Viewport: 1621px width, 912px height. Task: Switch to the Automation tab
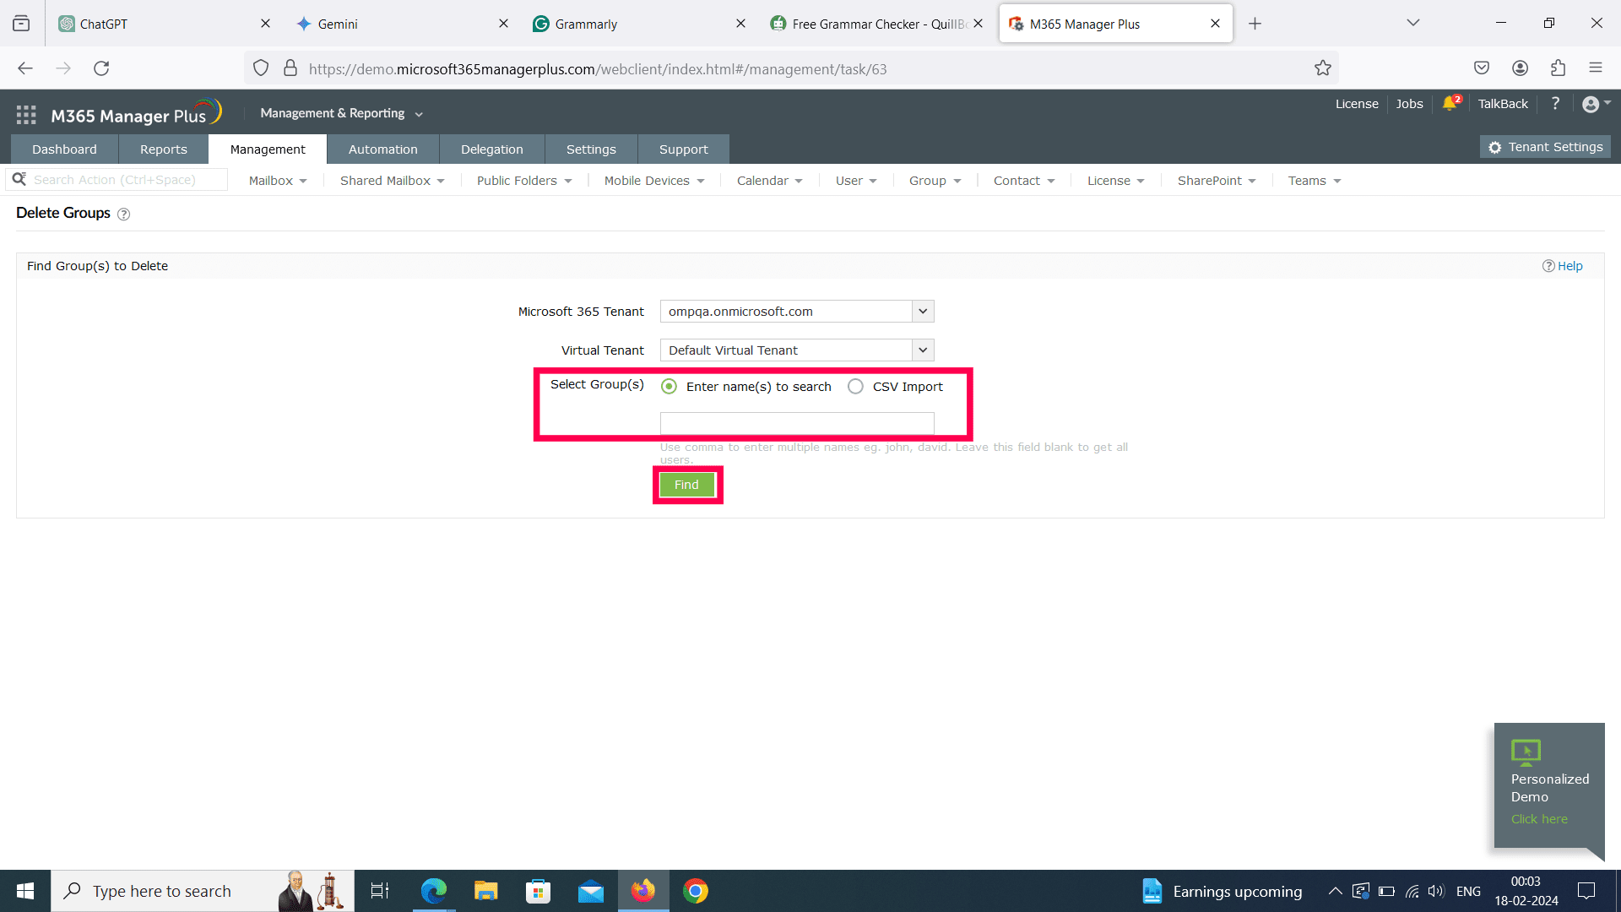382,149
